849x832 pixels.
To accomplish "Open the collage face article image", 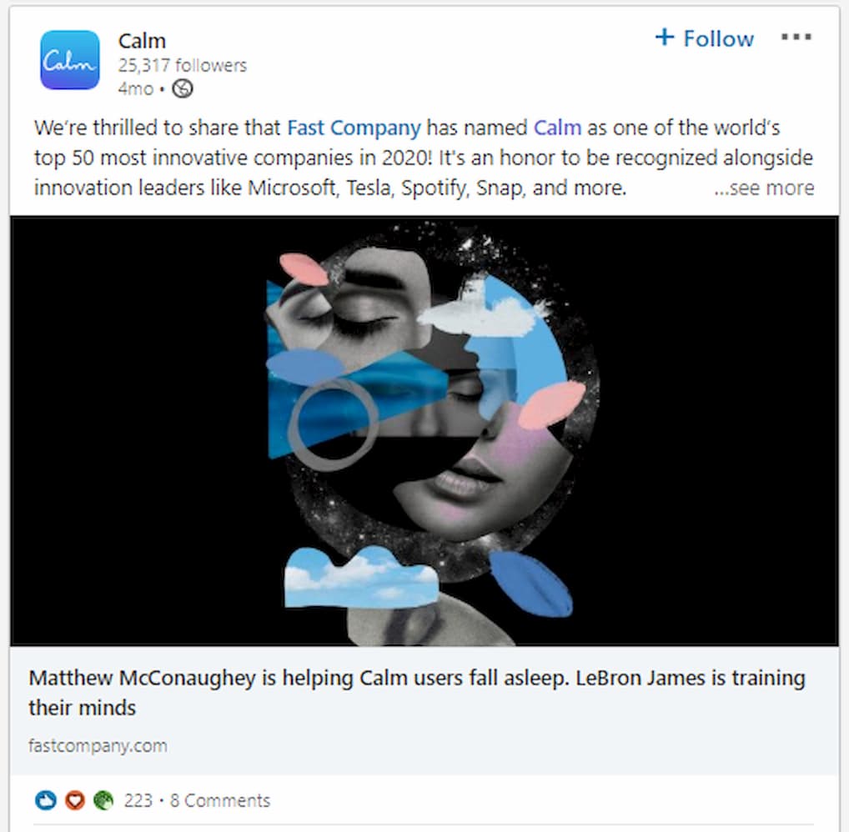I will tap(424, 431).
